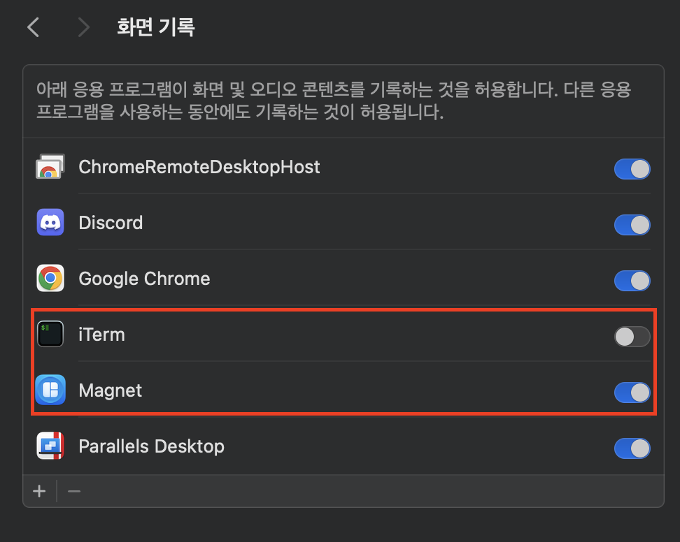Go back using the left chevron
680x542 pixels.
point(33,27)
